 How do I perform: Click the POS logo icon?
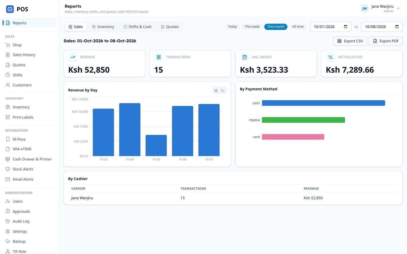[10, 9]
